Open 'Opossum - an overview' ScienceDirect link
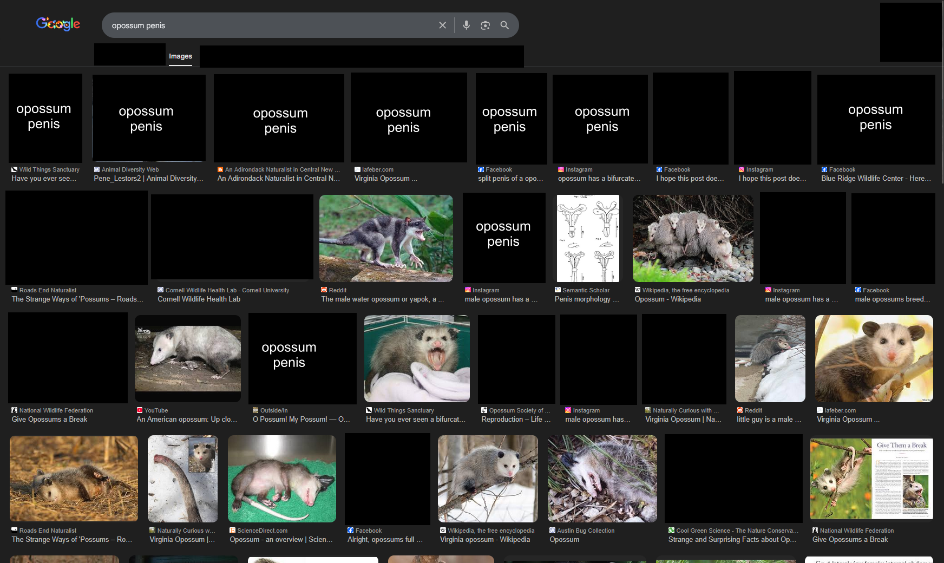The width and height of the screenshot is (944, 563). tap(281, 540)
